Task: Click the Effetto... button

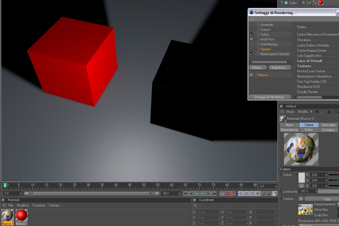Action: [258, 68]
